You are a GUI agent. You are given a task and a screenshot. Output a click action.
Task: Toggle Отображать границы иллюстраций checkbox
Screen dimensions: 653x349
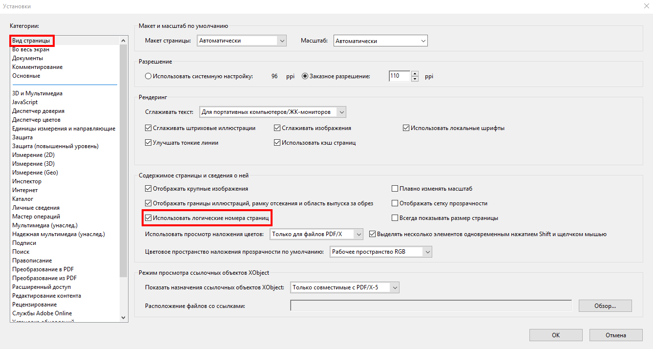click(x=148, y=203)
